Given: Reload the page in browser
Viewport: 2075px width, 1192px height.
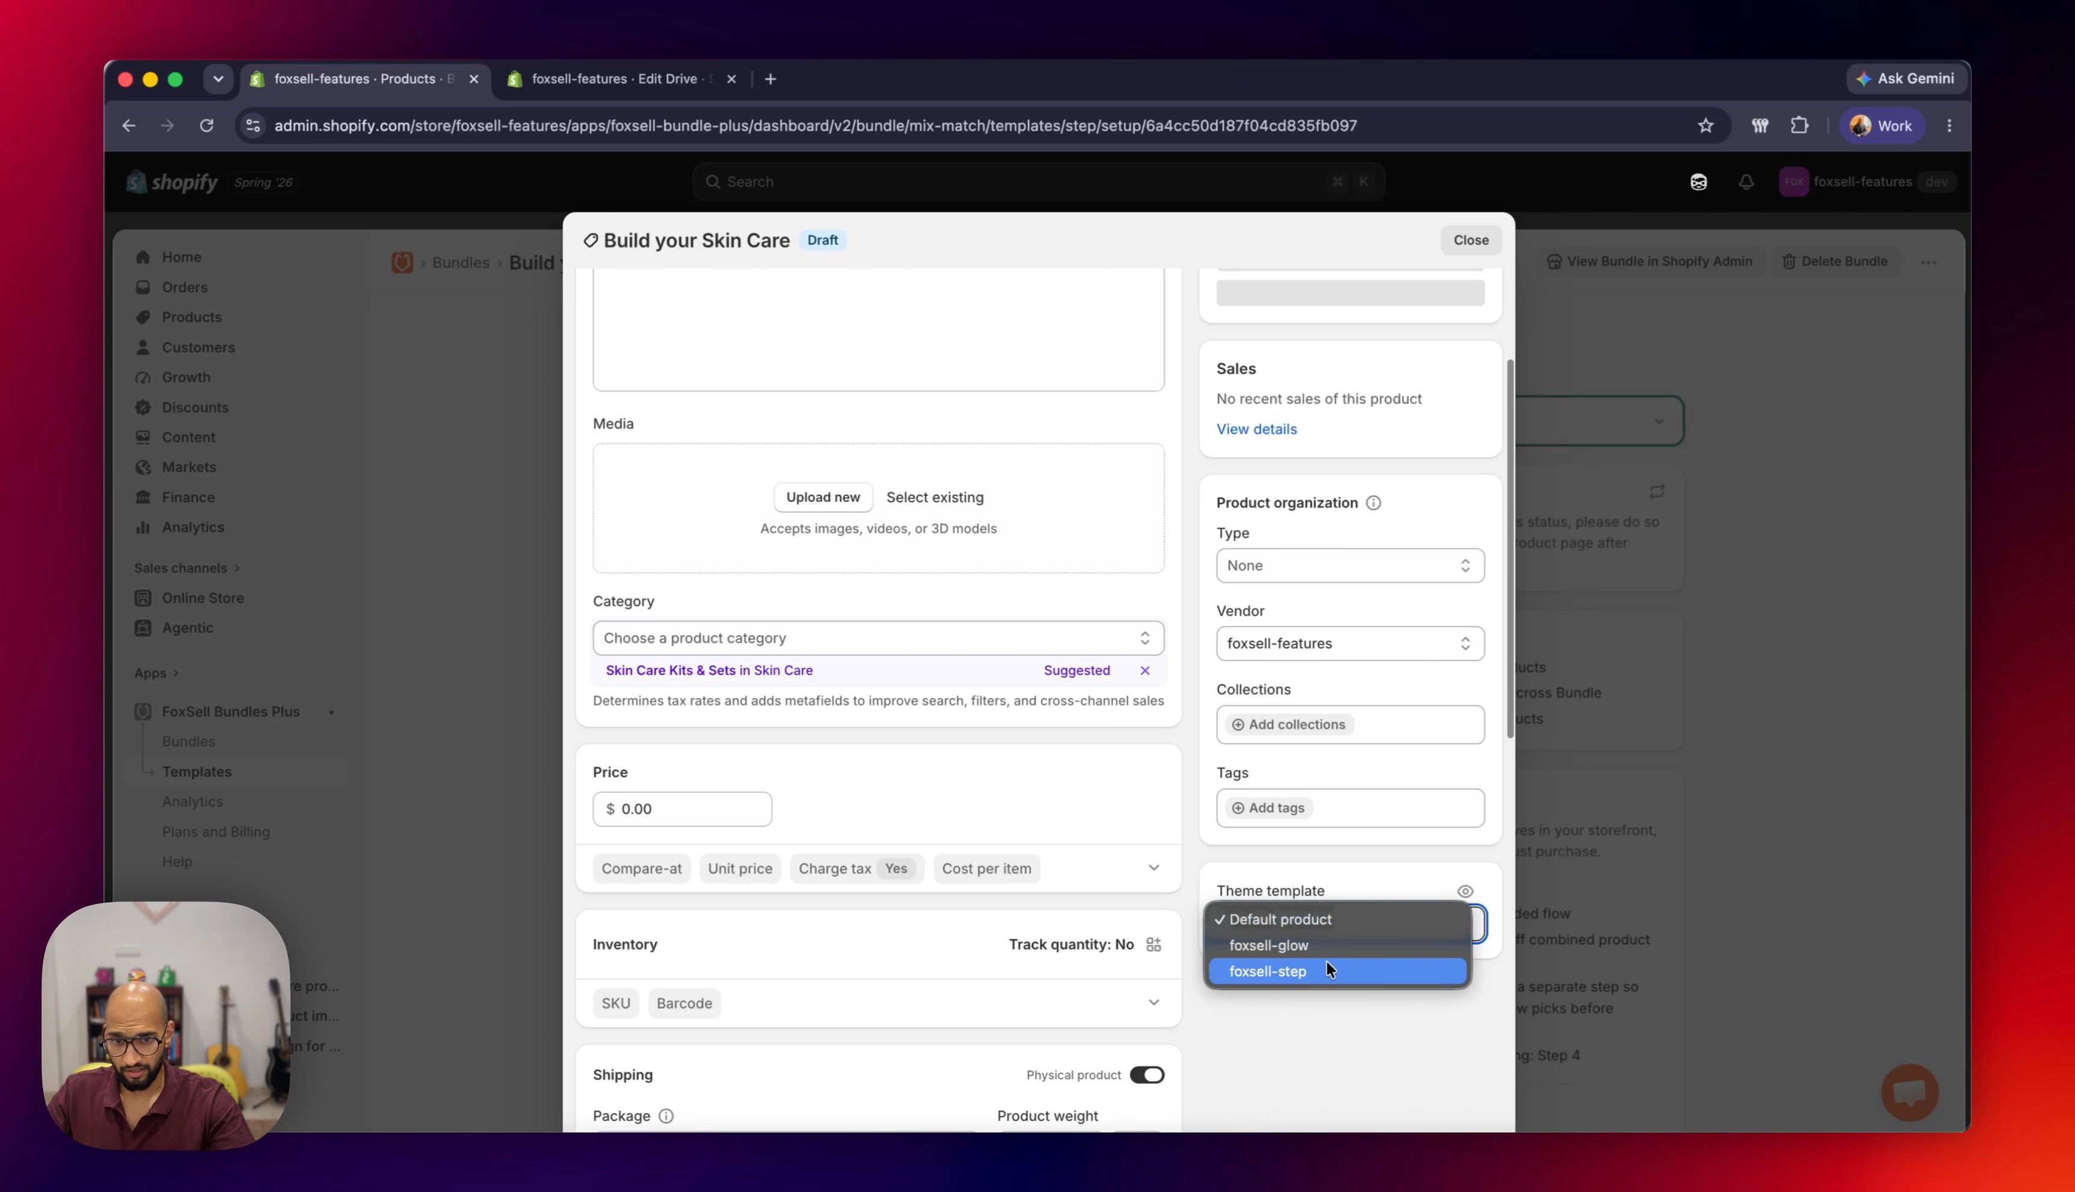Looking at the screenshot, I should point(206,126).
